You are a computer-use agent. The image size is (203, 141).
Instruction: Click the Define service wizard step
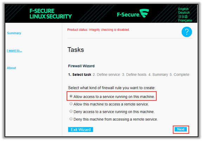coord(106,75)
